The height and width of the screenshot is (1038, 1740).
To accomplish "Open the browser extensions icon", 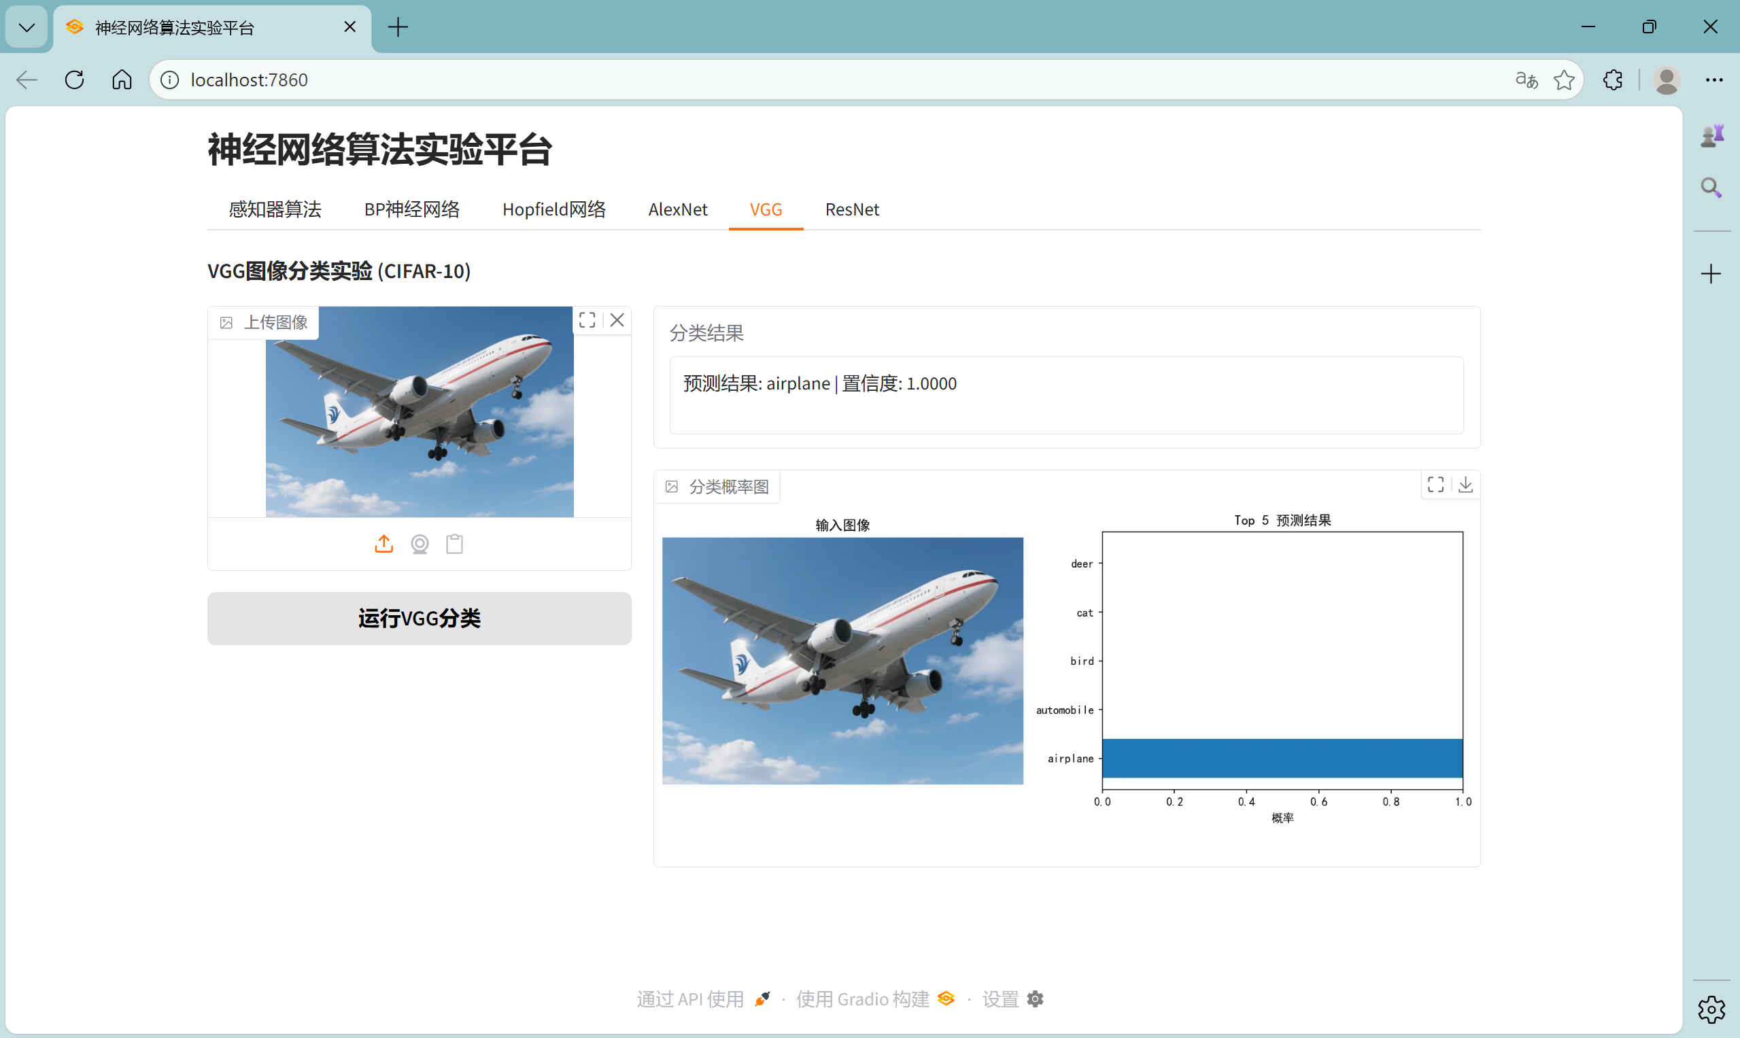I will coord(1613,80).
